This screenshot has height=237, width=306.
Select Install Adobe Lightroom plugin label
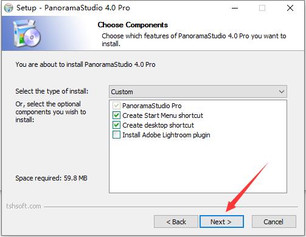point(166,135)
